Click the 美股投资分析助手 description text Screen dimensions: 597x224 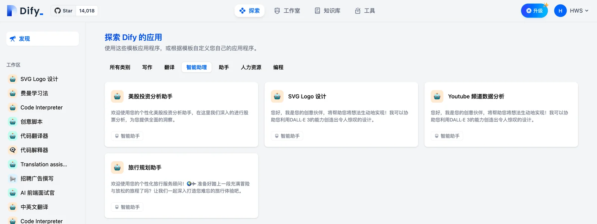(x=180, y=116)
